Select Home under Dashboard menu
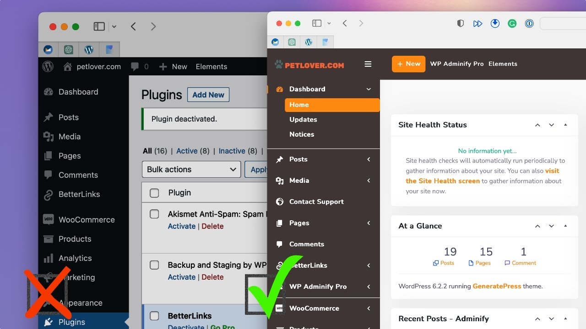Screen dimensions: 586x329 (x=332, y=105)
